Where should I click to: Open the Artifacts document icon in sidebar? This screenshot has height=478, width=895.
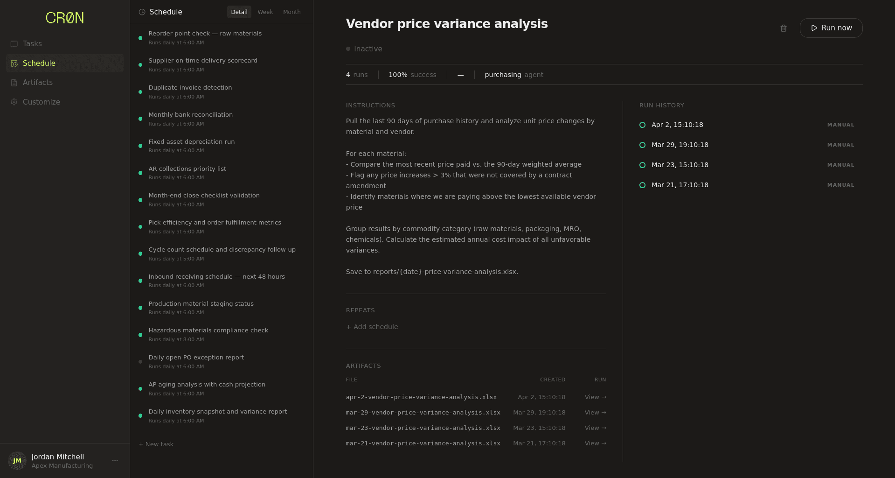click(14, 83)
